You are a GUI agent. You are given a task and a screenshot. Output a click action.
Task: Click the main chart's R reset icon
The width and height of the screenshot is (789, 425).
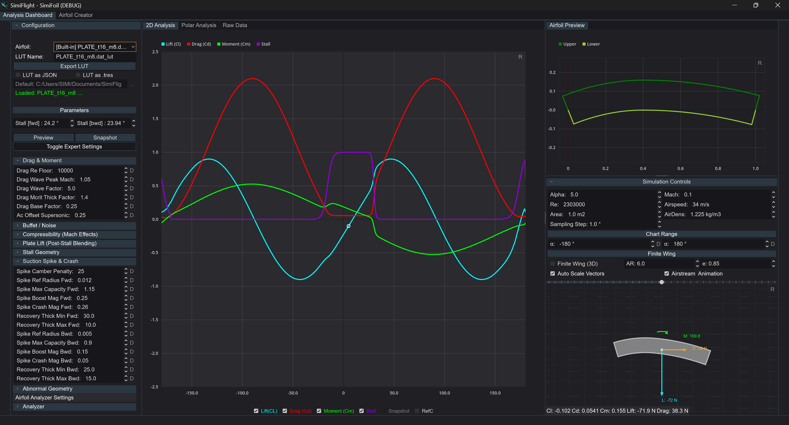(x=520, y=57)
